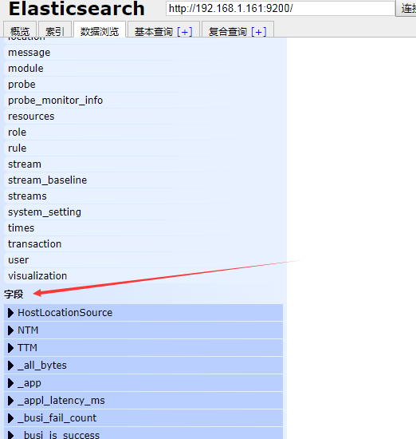Click the 连接 connect button
The height and width of the screenshot is (439, 416).
coord(406,9)
